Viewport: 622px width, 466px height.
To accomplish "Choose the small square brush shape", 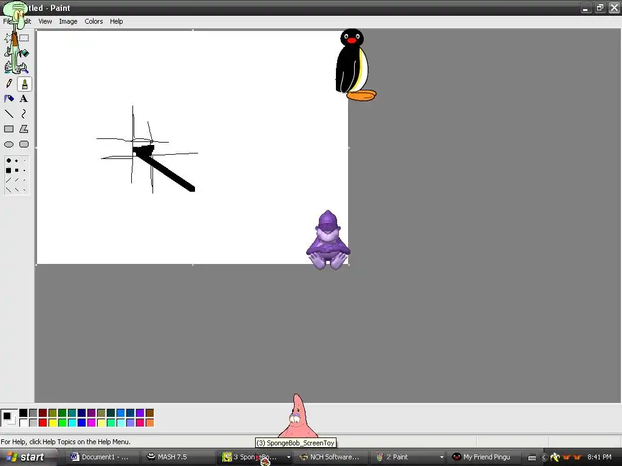I will click(x=24, y=171).
